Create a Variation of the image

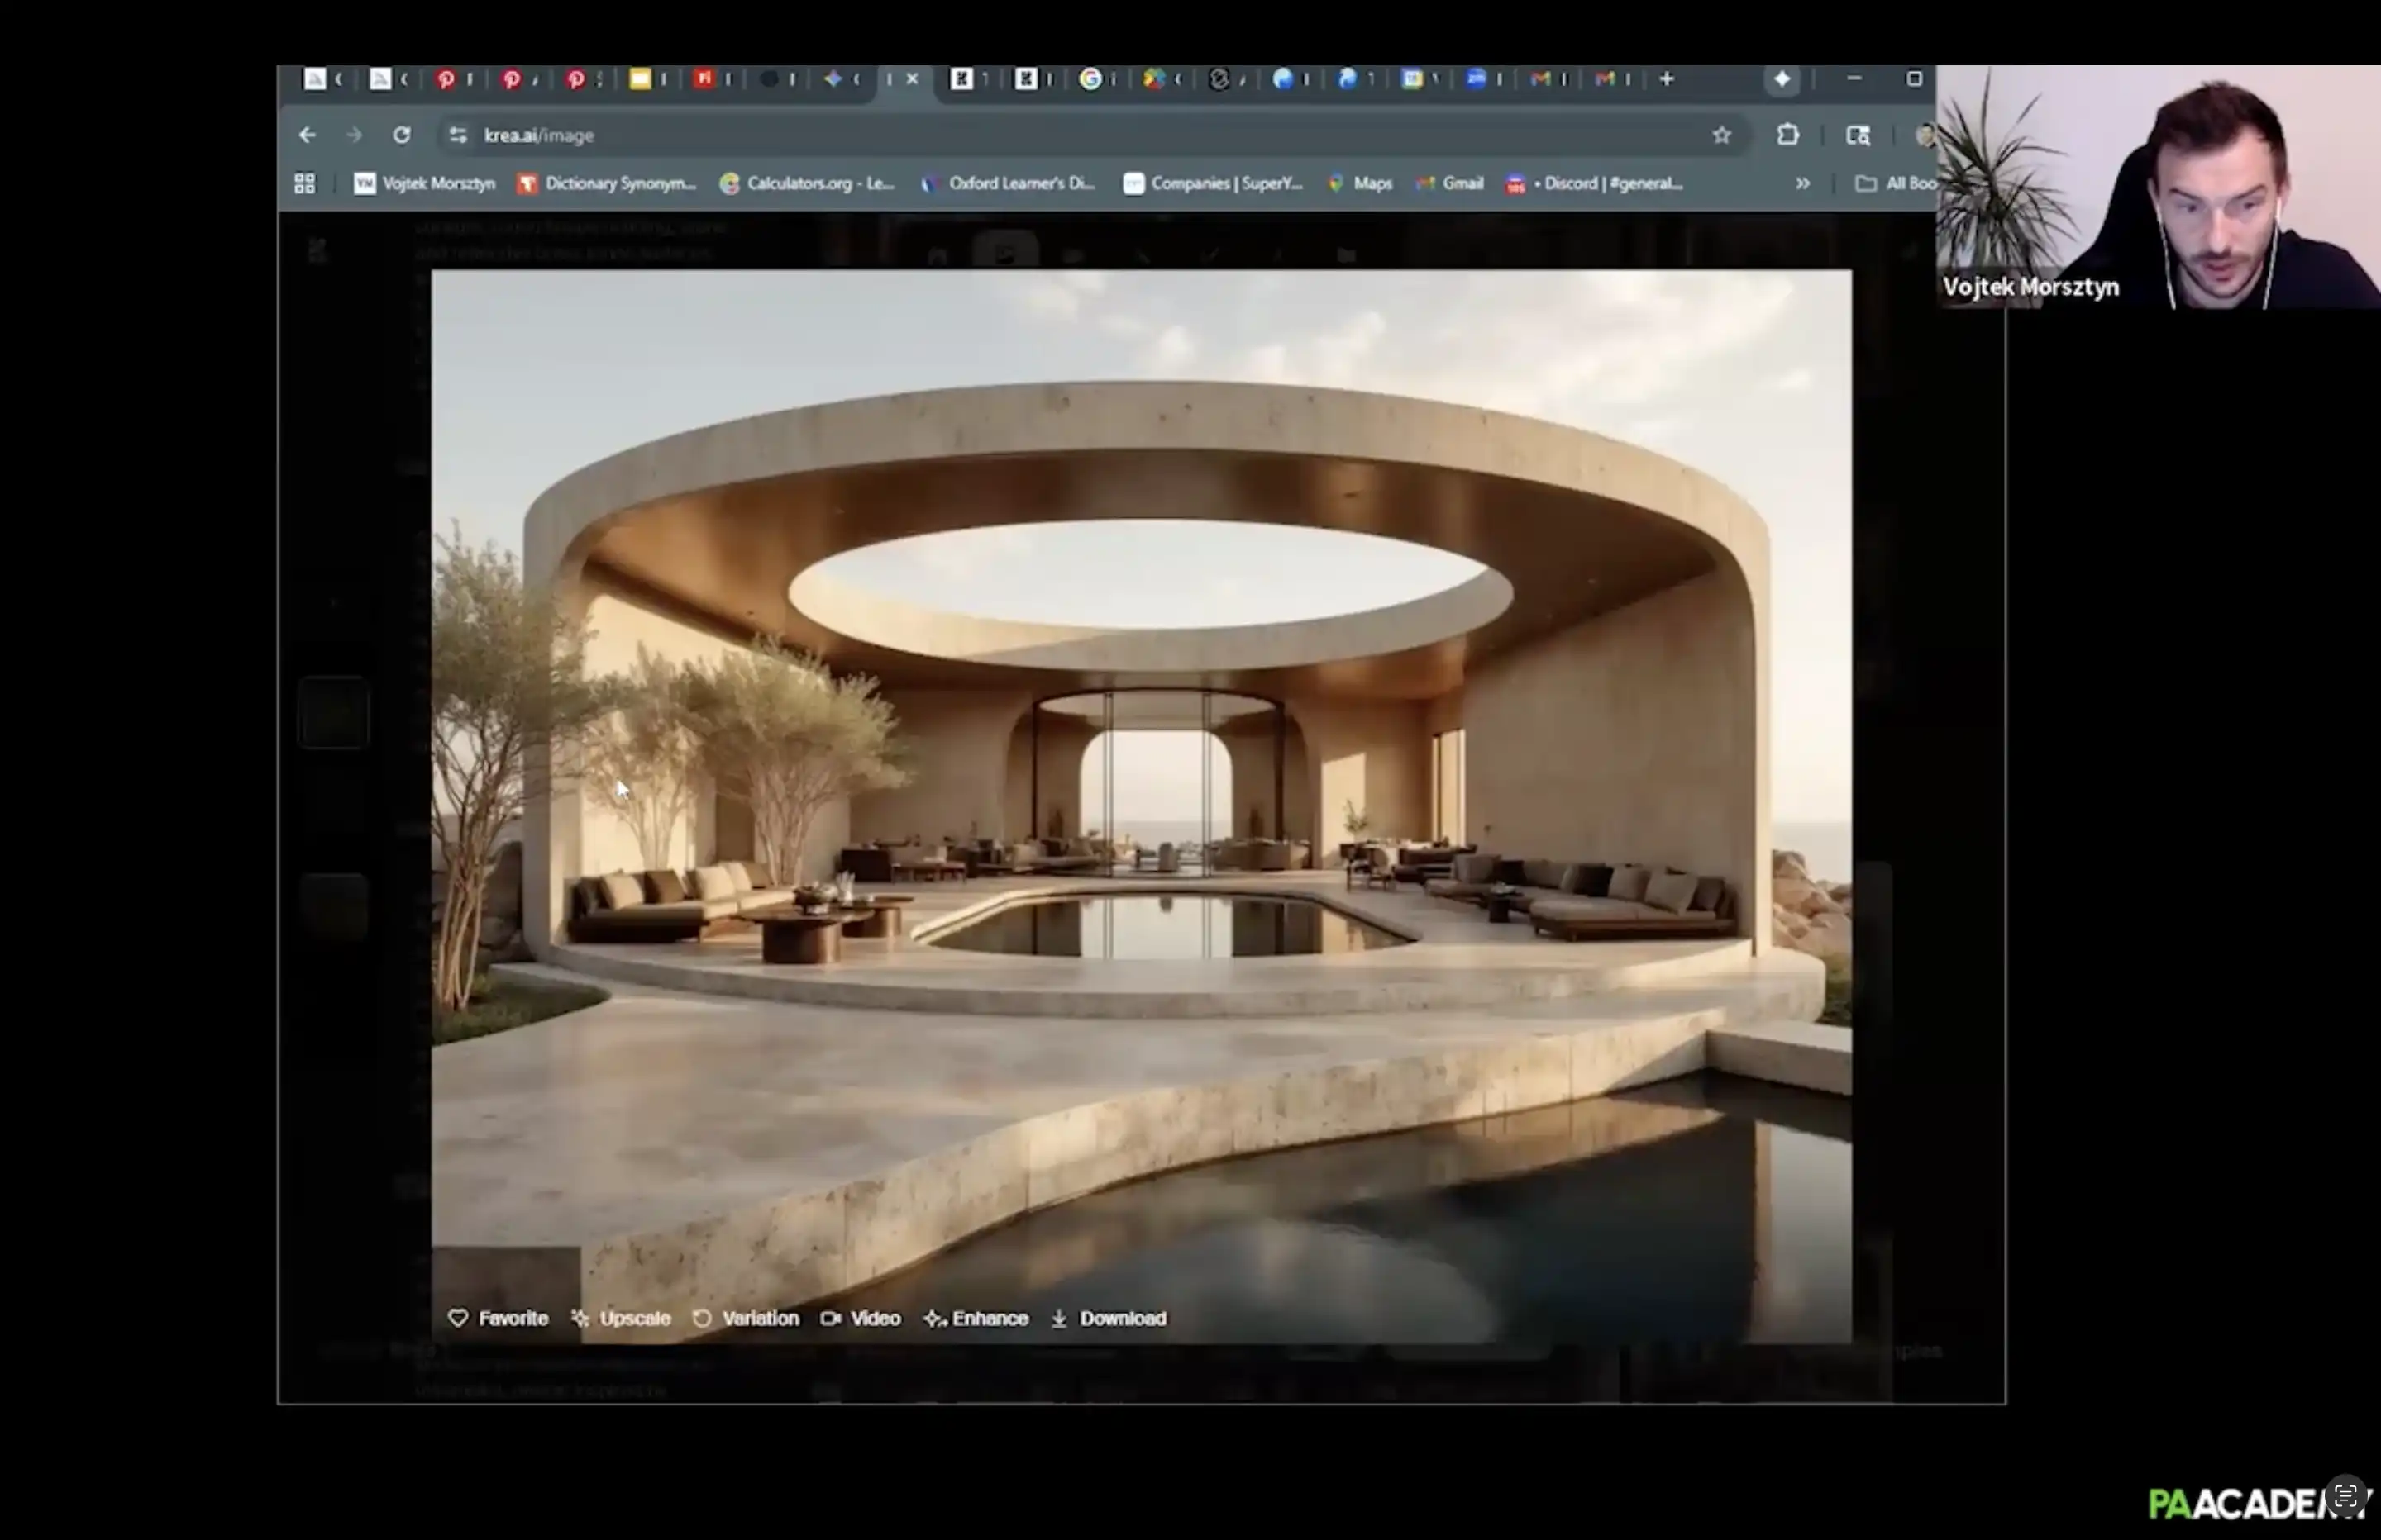(x=747, y=1318)
